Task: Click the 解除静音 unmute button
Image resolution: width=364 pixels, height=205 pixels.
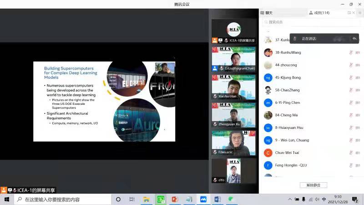Action: click(313, 185)
